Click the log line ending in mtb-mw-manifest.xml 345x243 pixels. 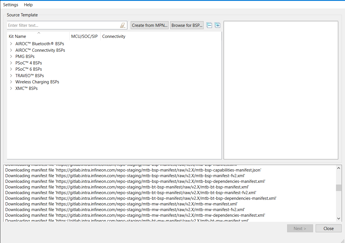(x=121, y=204)
